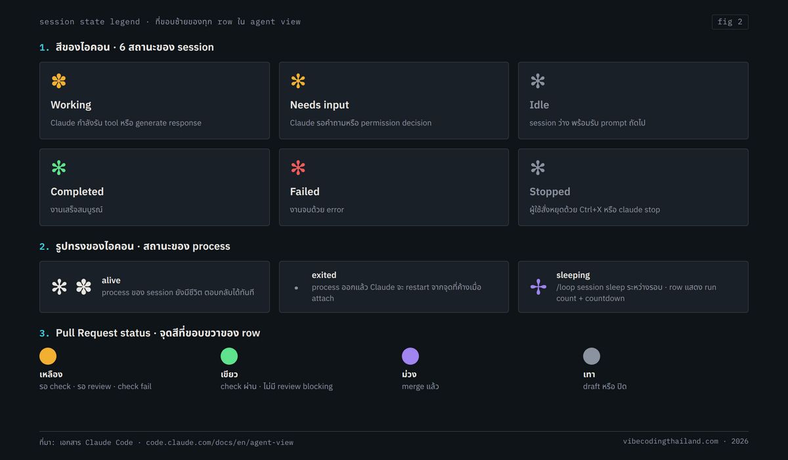
Task: Click the red Failed state icon
Action: tap(298, 168)
